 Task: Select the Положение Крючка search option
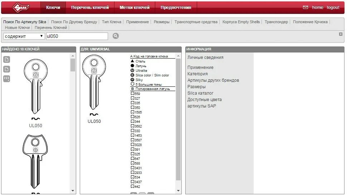310,22
